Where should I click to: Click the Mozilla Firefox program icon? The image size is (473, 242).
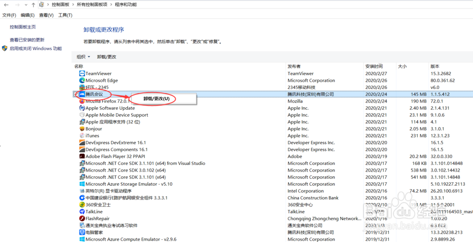[x=82, y=101]
